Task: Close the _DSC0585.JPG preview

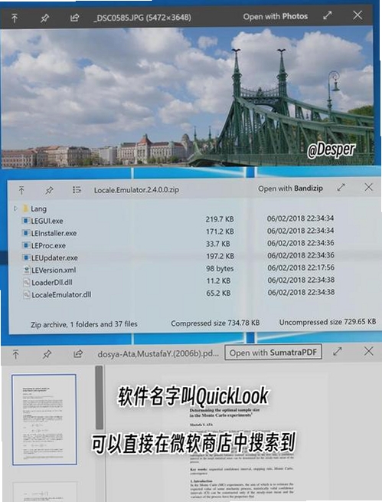Action: point(358,15)
